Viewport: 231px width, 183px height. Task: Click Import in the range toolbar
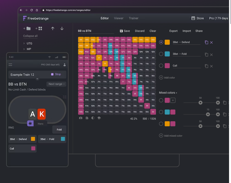[x=187, y=31]
